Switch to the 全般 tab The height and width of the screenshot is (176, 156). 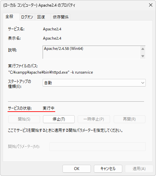tap(11, 17)
